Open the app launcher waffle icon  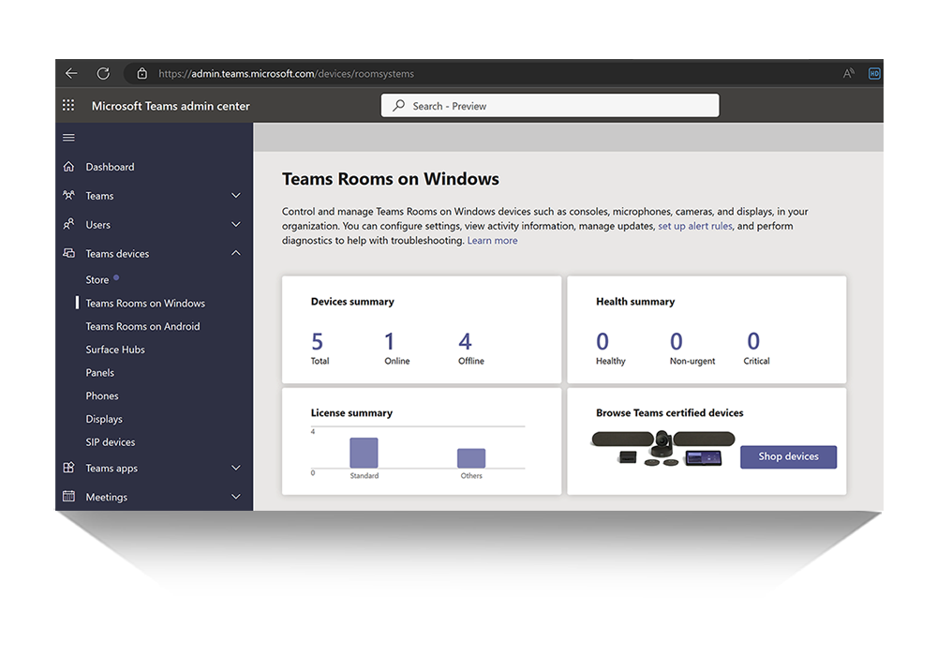tap(68, 105)
